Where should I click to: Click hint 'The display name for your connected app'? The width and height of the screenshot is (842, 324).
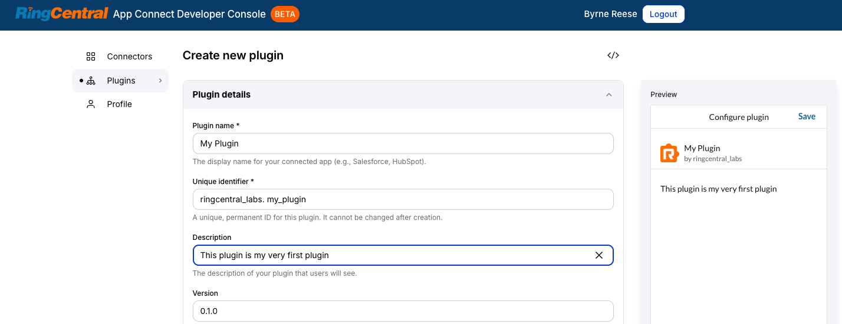pyautogui.click(x=310, y=162)
